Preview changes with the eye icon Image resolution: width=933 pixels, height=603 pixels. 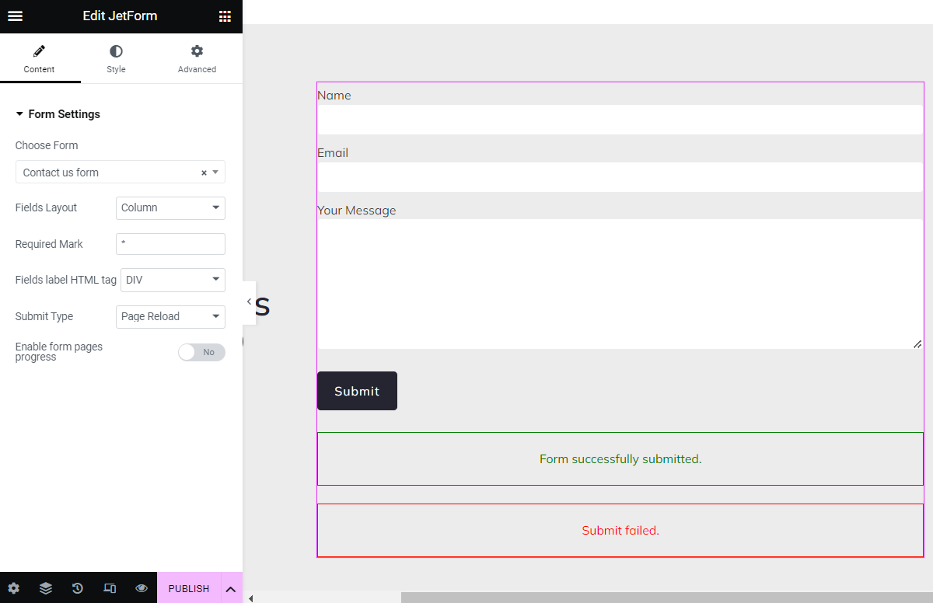[x=141, y=588]
